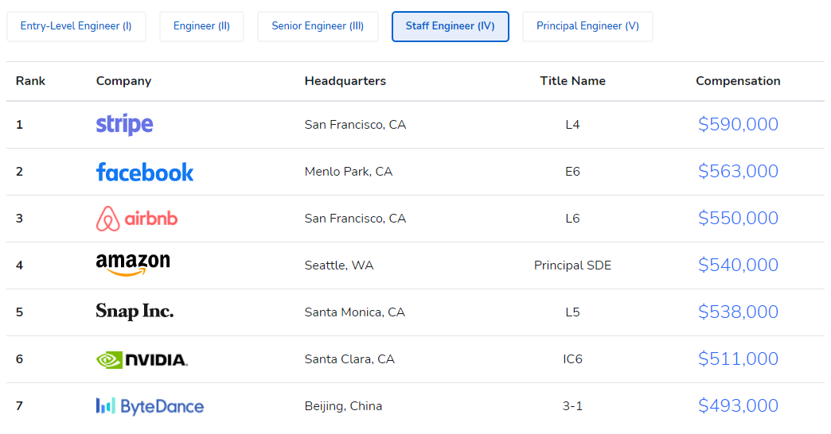Click the 3-1 title name
831x434 pixels.
pyautogui.click(x=572, y=406)
